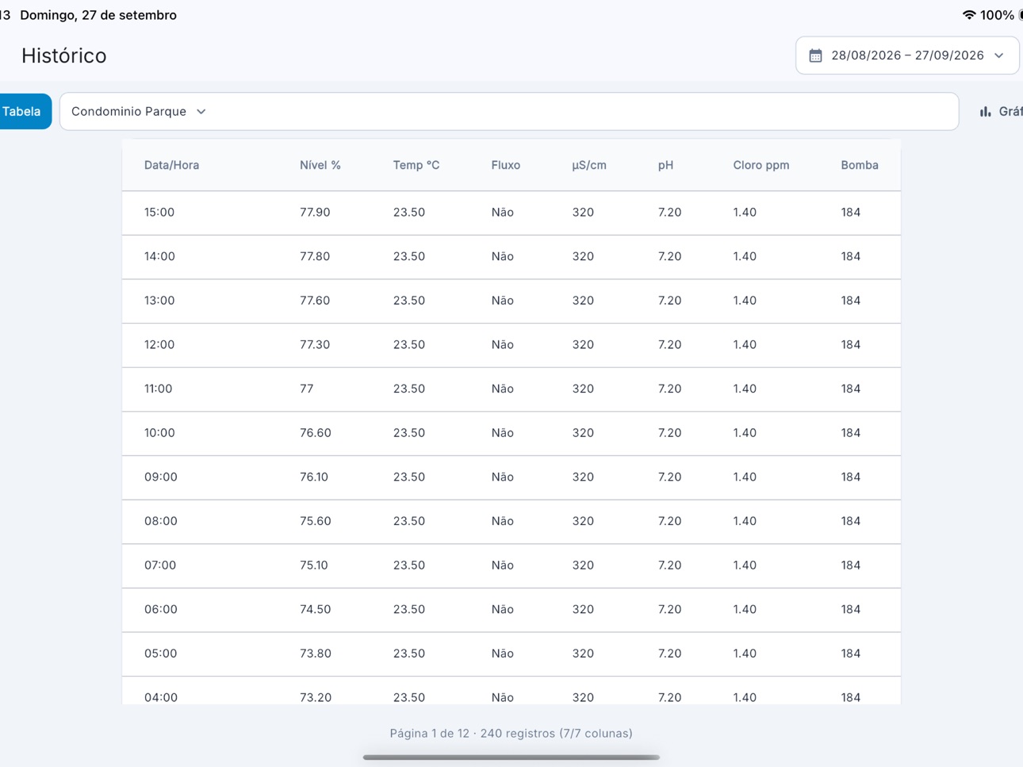Image resolution: width=1023 pixels, height=767 pixels.
Task: Click the Histórico page title
Action: click(x=64, y=56)
